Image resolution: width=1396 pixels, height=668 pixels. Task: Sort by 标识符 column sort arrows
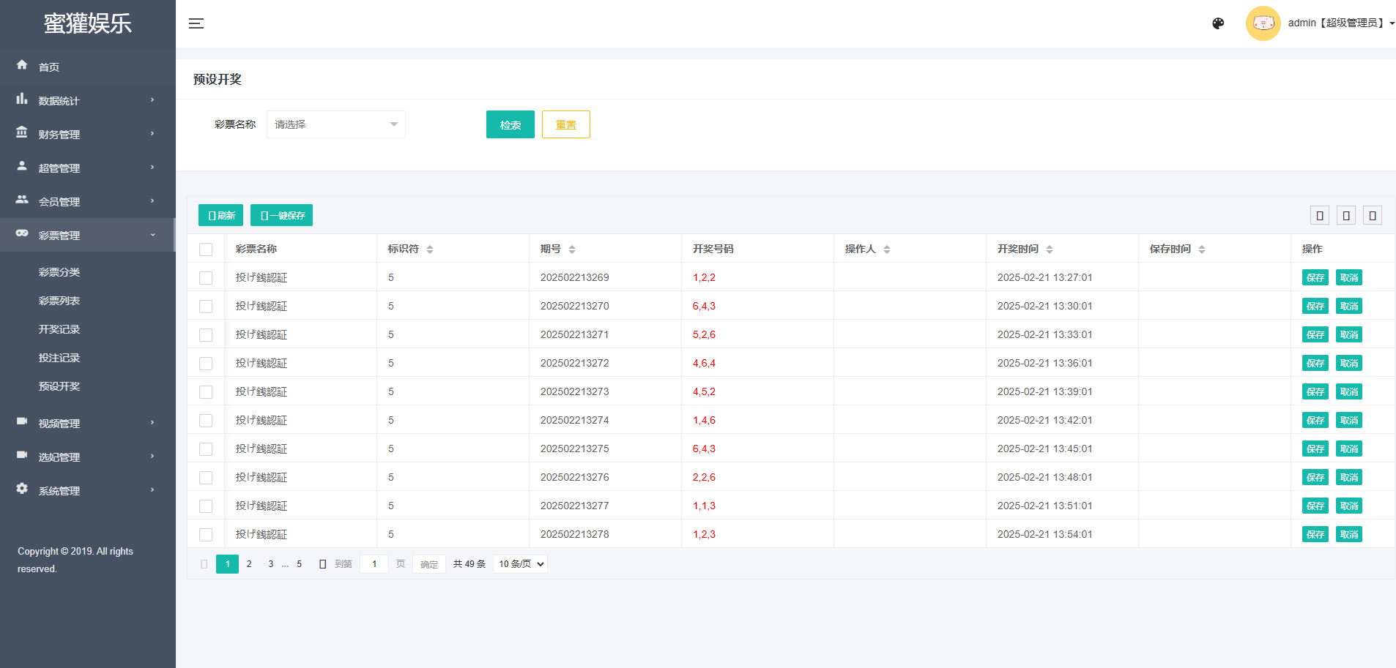[x=430, y=249]
